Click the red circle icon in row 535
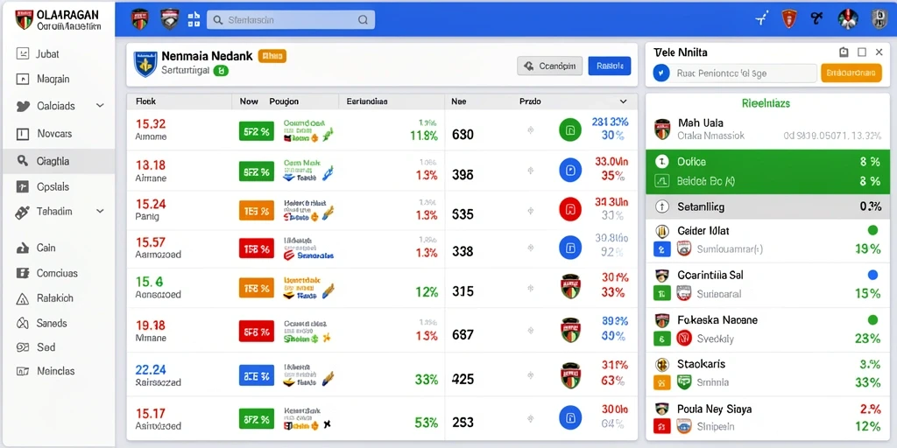 569,209
